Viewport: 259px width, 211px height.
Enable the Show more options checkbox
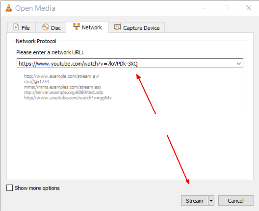(x=10, y=188)
